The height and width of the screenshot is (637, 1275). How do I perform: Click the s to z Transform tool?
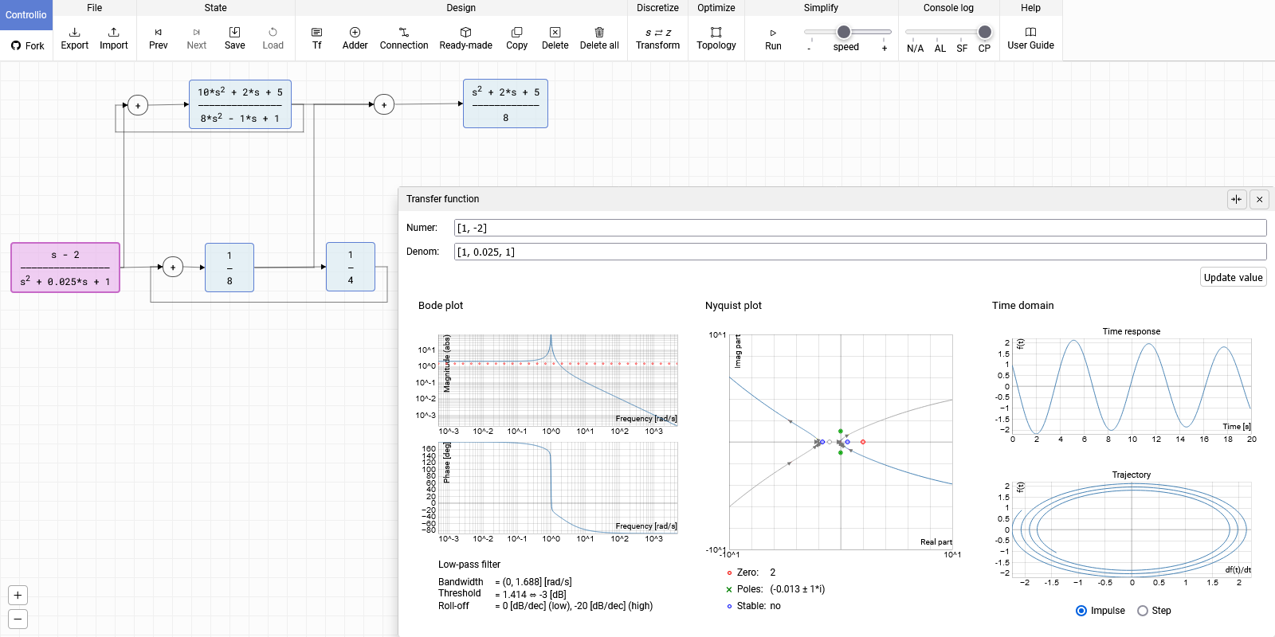658,38
